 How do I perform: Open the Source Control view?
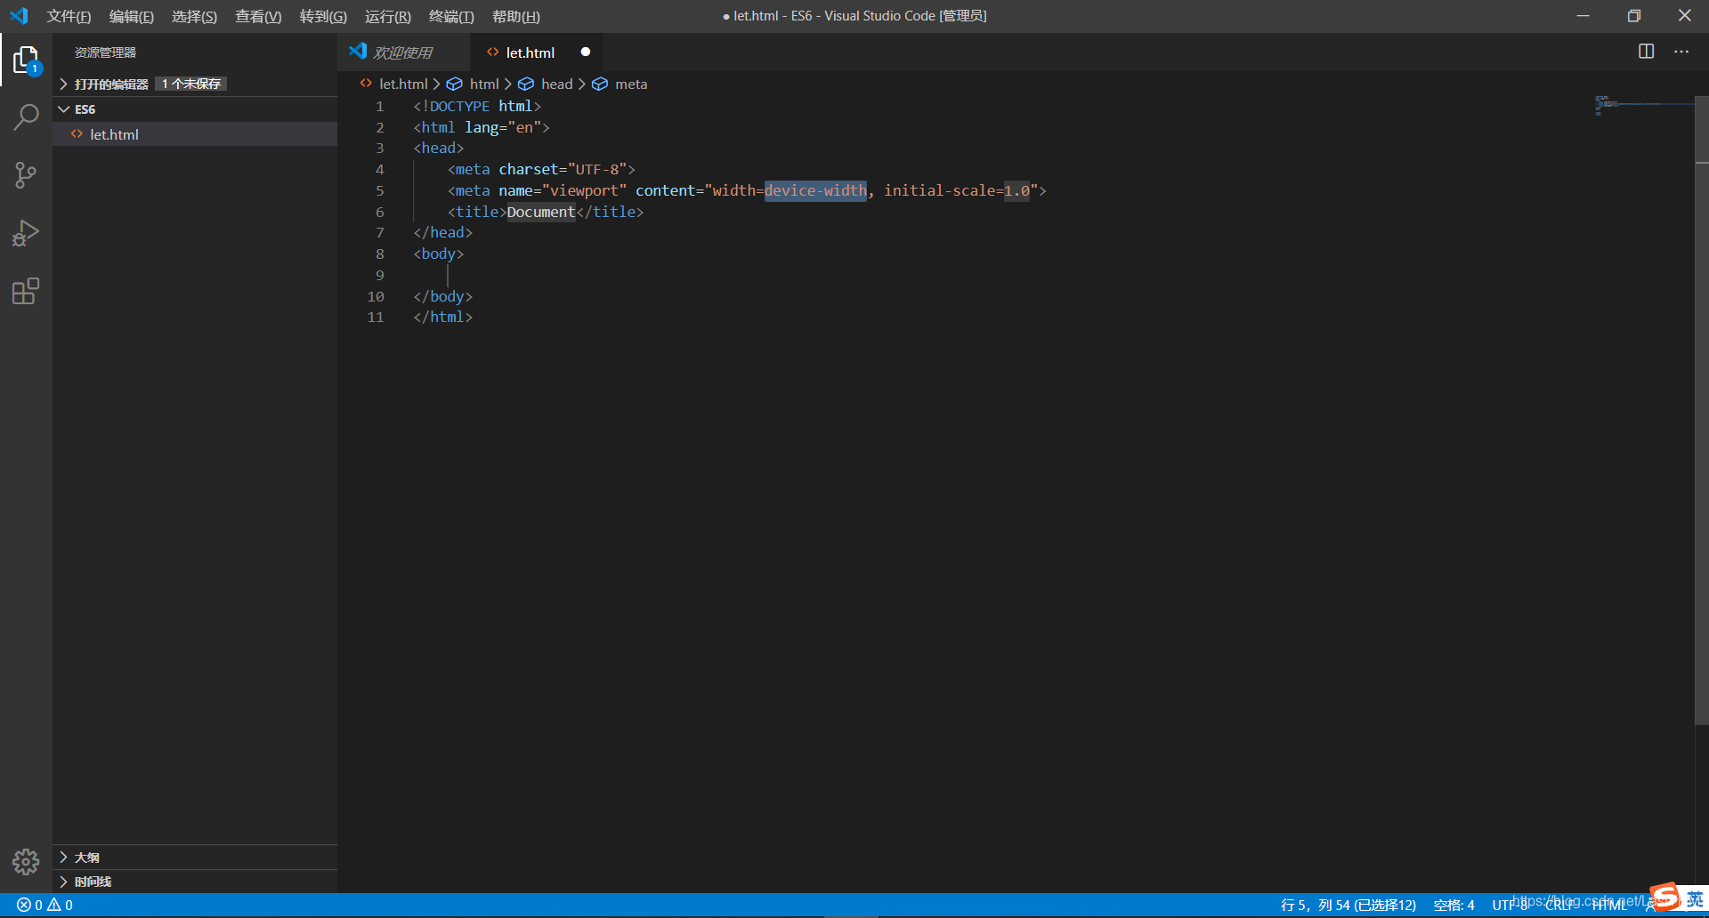[26, 174]
